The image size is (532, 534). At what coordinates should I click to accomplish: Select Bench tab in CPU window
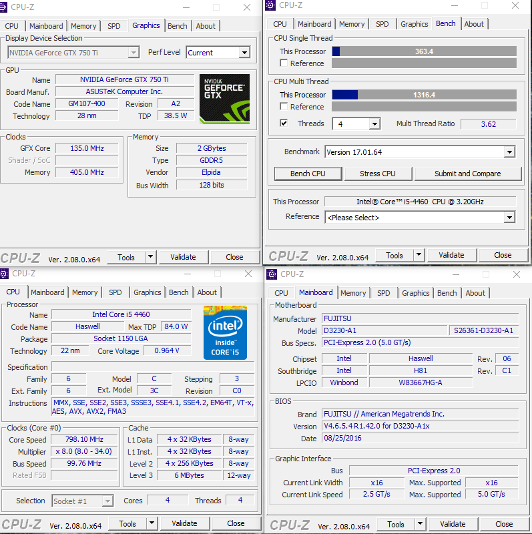click(x=178, y=292)
